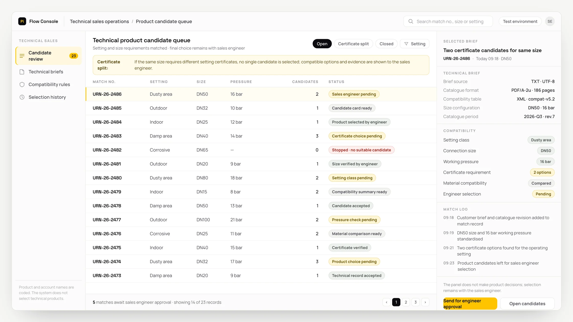
Task: Select row URN-26-2474
Action: (261, 262)
